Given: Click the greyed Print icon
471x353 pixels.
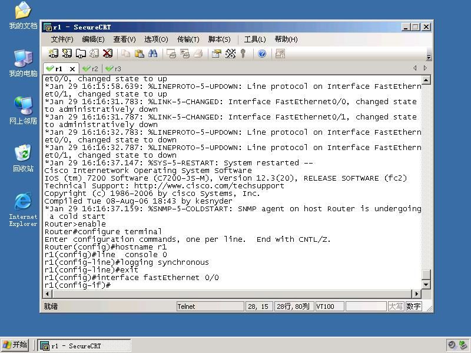Looking at the screenshot, I should coord(198,54).
